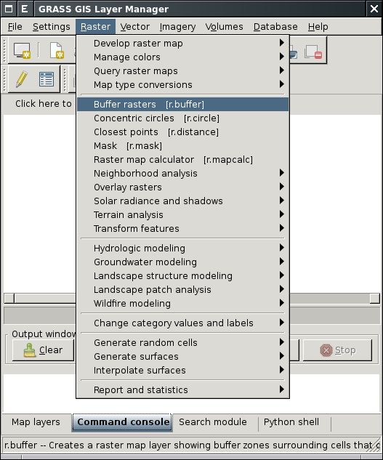
Task: Switch to the Map layers tab
Action: pyautogui.click(x=36, y=422)
